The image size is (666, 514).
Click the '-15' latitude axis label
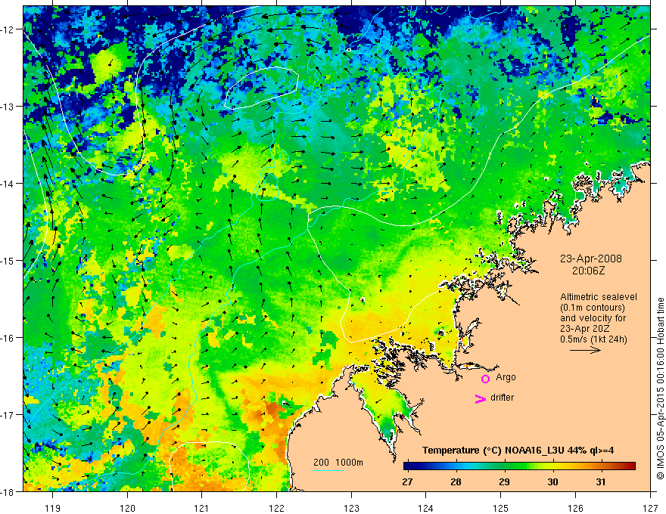click(x=9, y=260)
